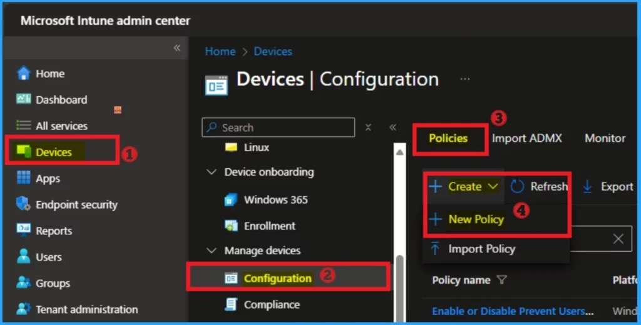This screenshot has height=325, width=641.
Task: Open the Create dropdown arrow
Action: [493, 187]
